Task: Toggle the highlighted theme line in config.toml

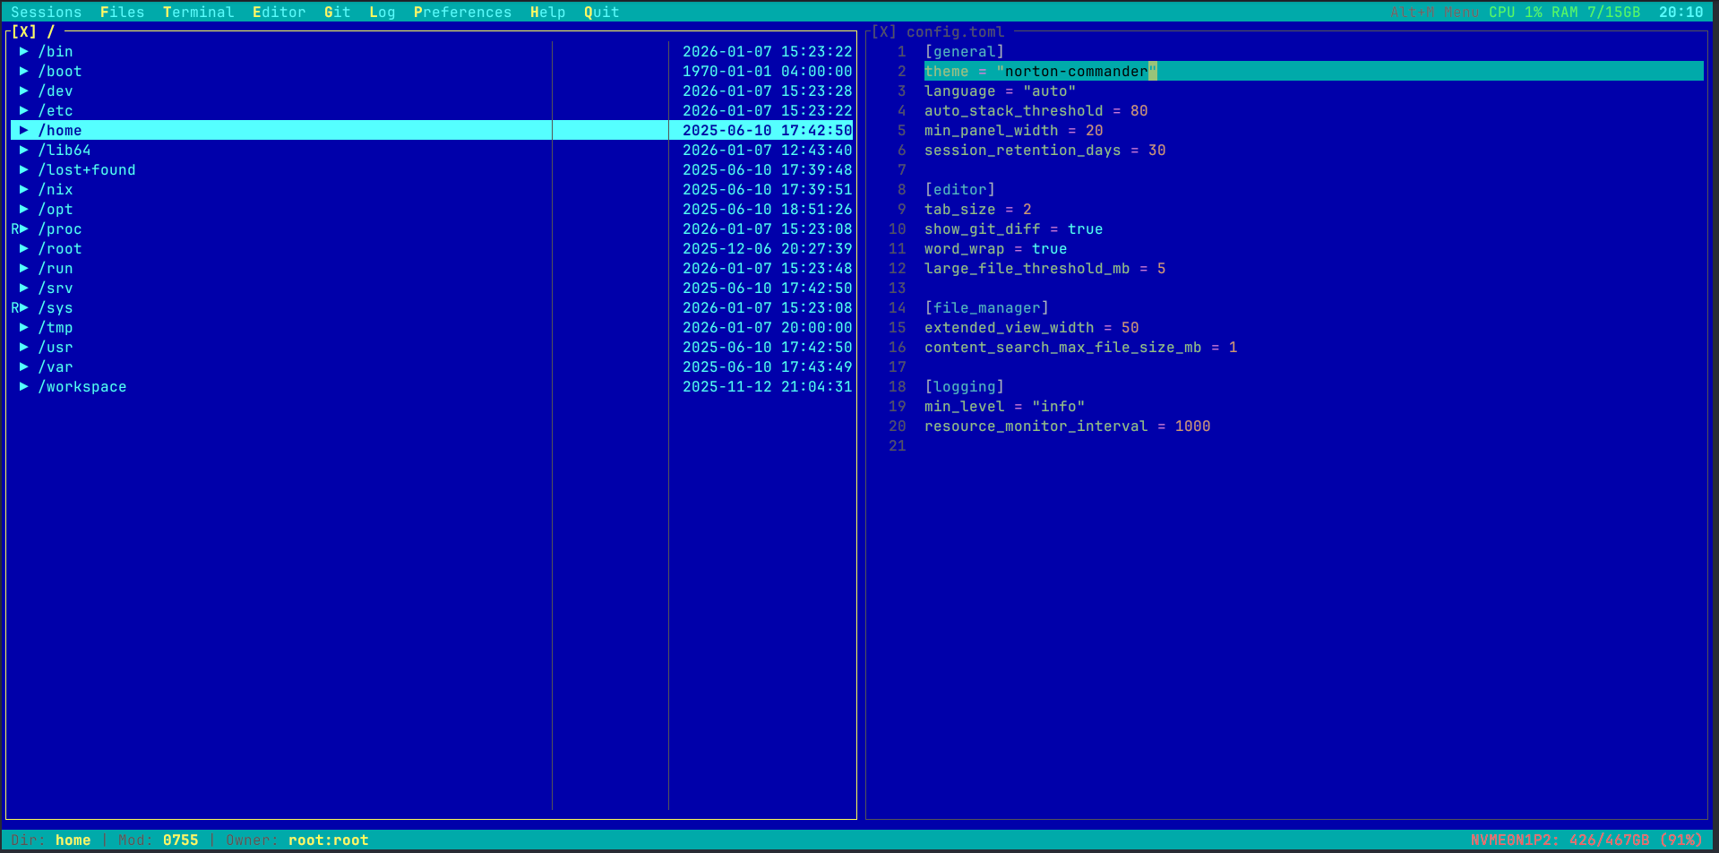Action: 1039,71
